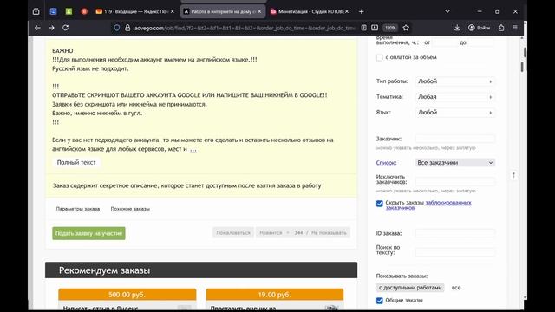Open tracking protection shield icon

[116, 28]
